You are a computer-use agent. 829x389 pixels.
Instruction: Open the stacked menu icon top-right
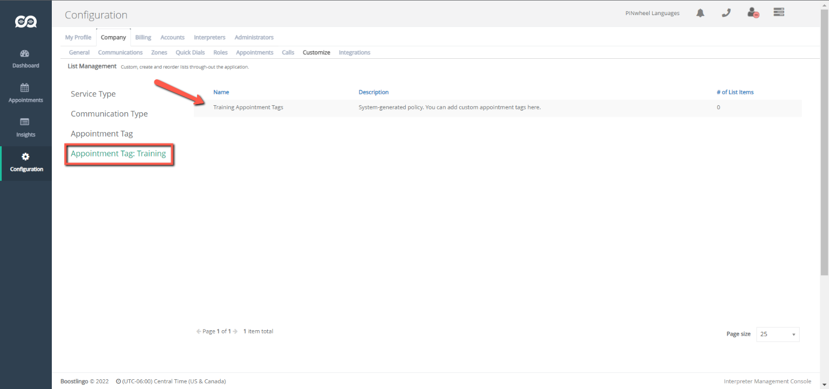click(x=778, y=12)
